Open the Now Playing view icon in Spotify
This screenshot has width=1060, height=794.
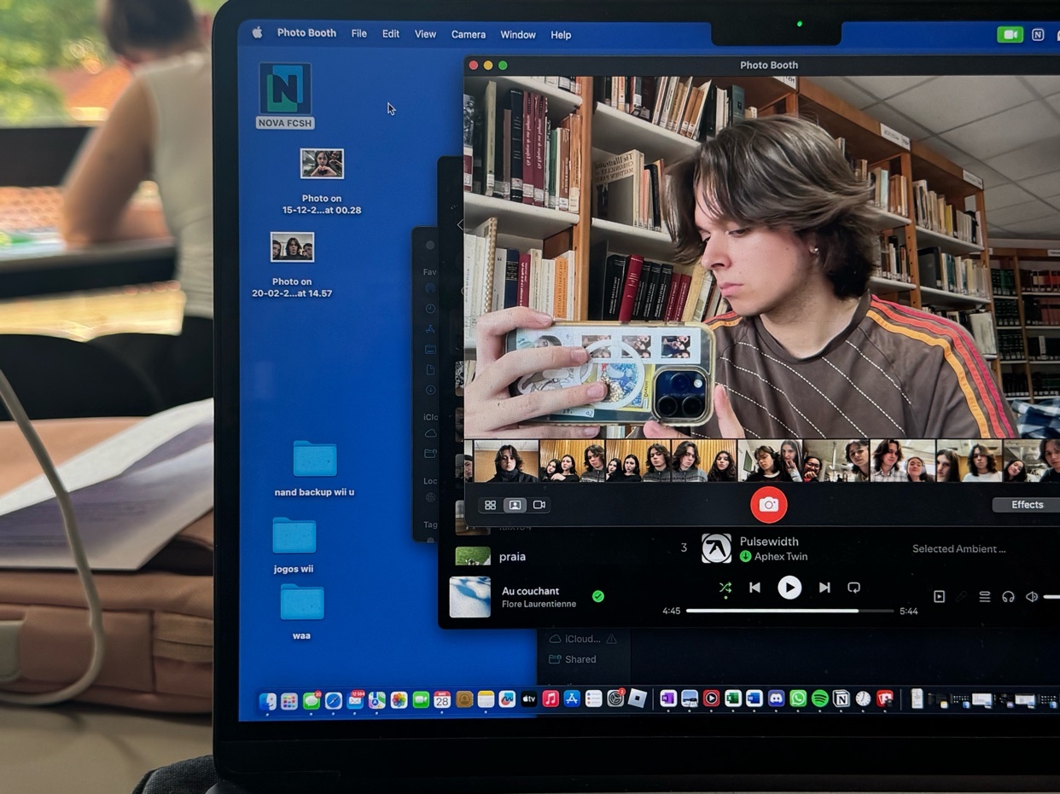tap(939, 597)
